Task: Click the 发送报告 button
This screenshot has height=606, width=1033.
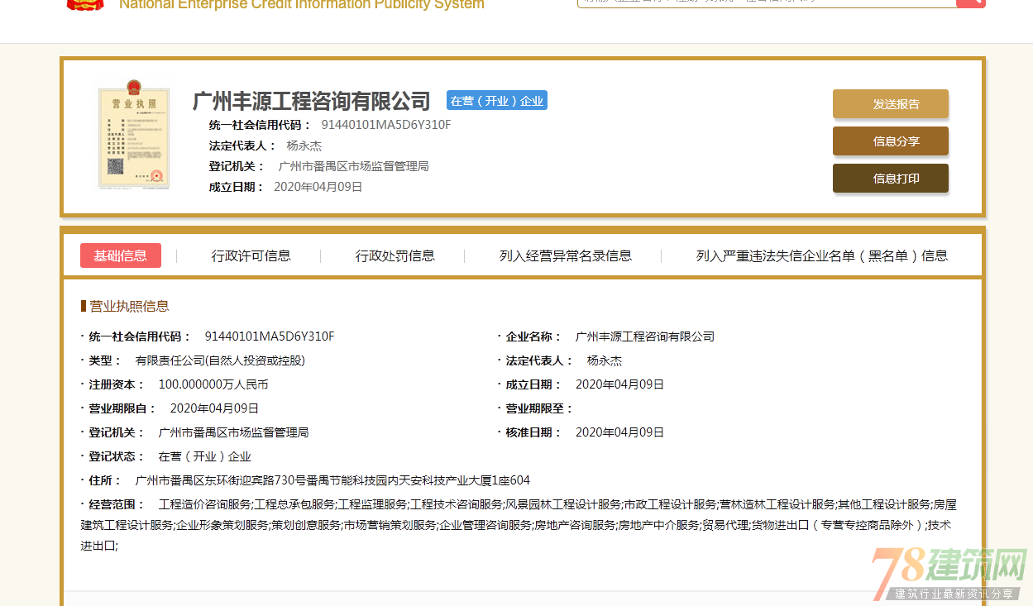Action: tap(891, 104)
